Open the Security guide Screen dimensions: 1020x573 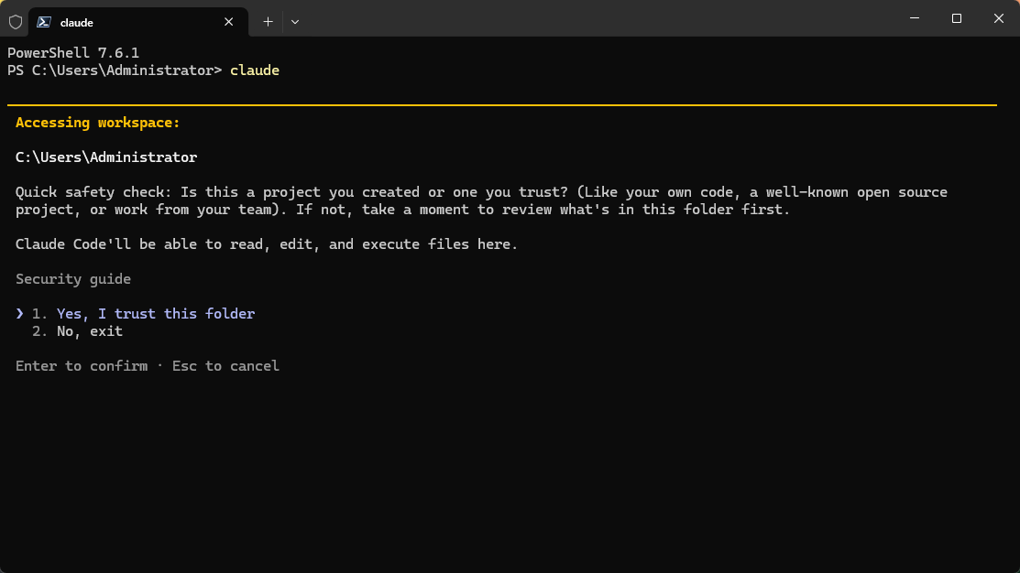tap(72, 278)
